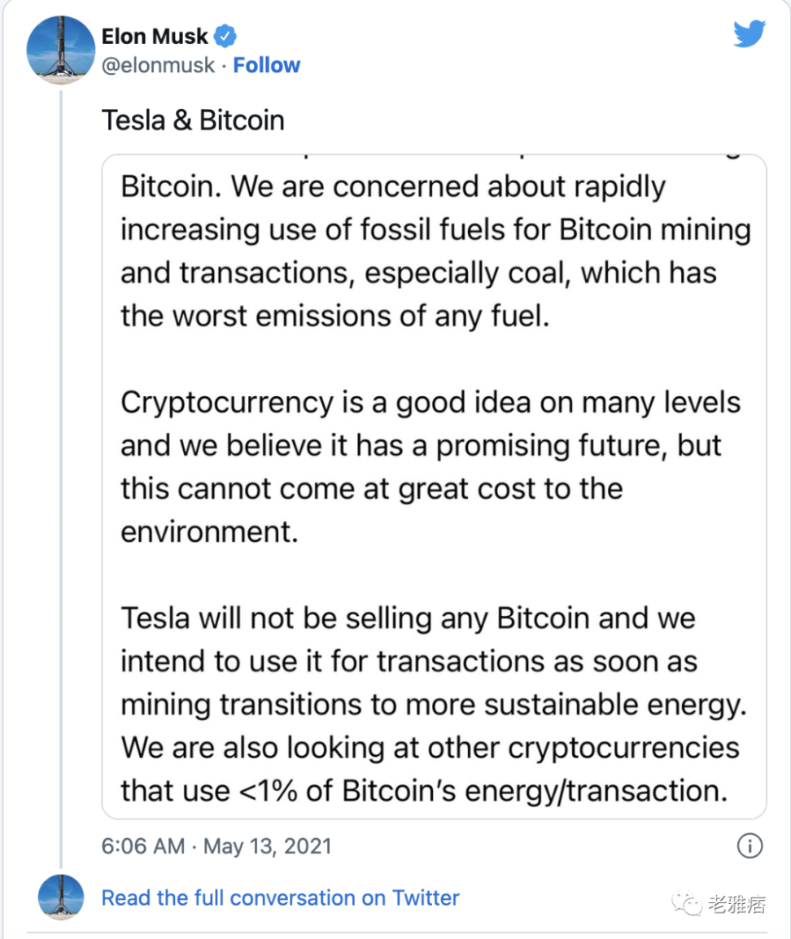Click the 老雅痞 watermark text
The image size is (791, 939).
736,902
